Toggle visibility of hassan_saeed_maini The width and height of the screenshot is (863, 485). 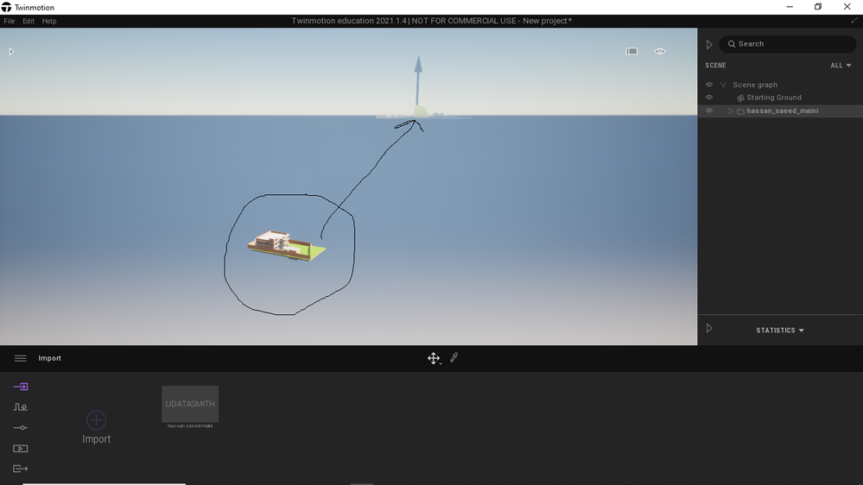coord(709,110)
